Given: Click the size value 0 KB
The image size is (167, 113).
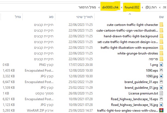Looking at the screenshot, I should pyautogui.click(x=6, y=65).
